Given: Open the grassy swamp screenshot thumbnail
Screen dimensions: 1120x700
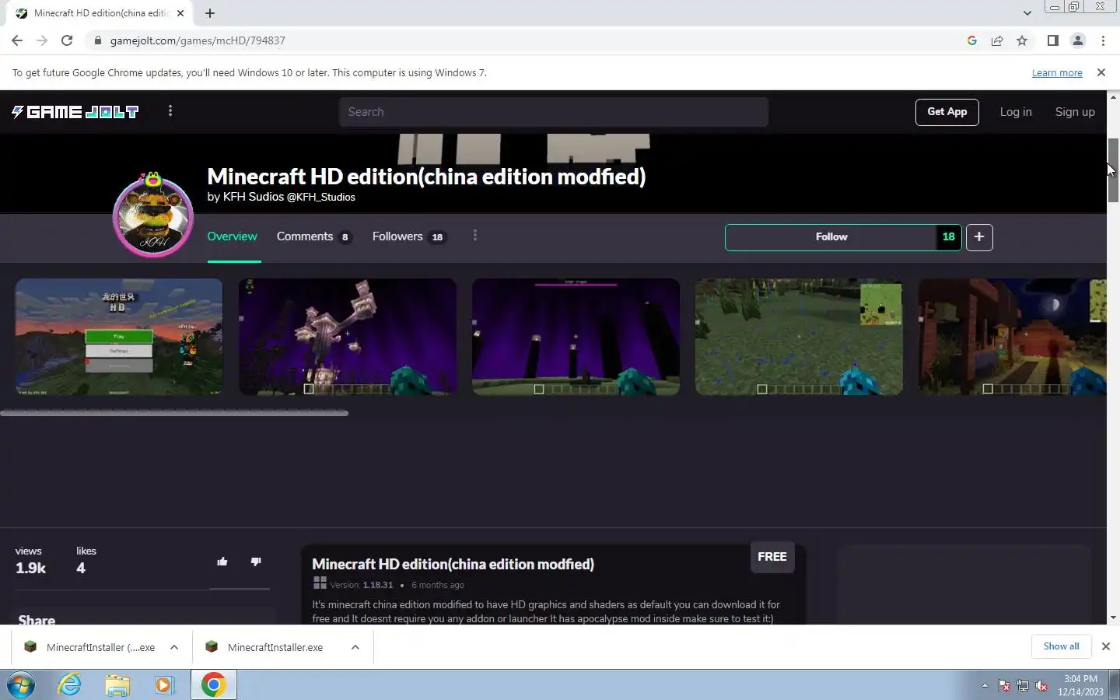Looking at the screenshot, I should [x=799, y=337].
